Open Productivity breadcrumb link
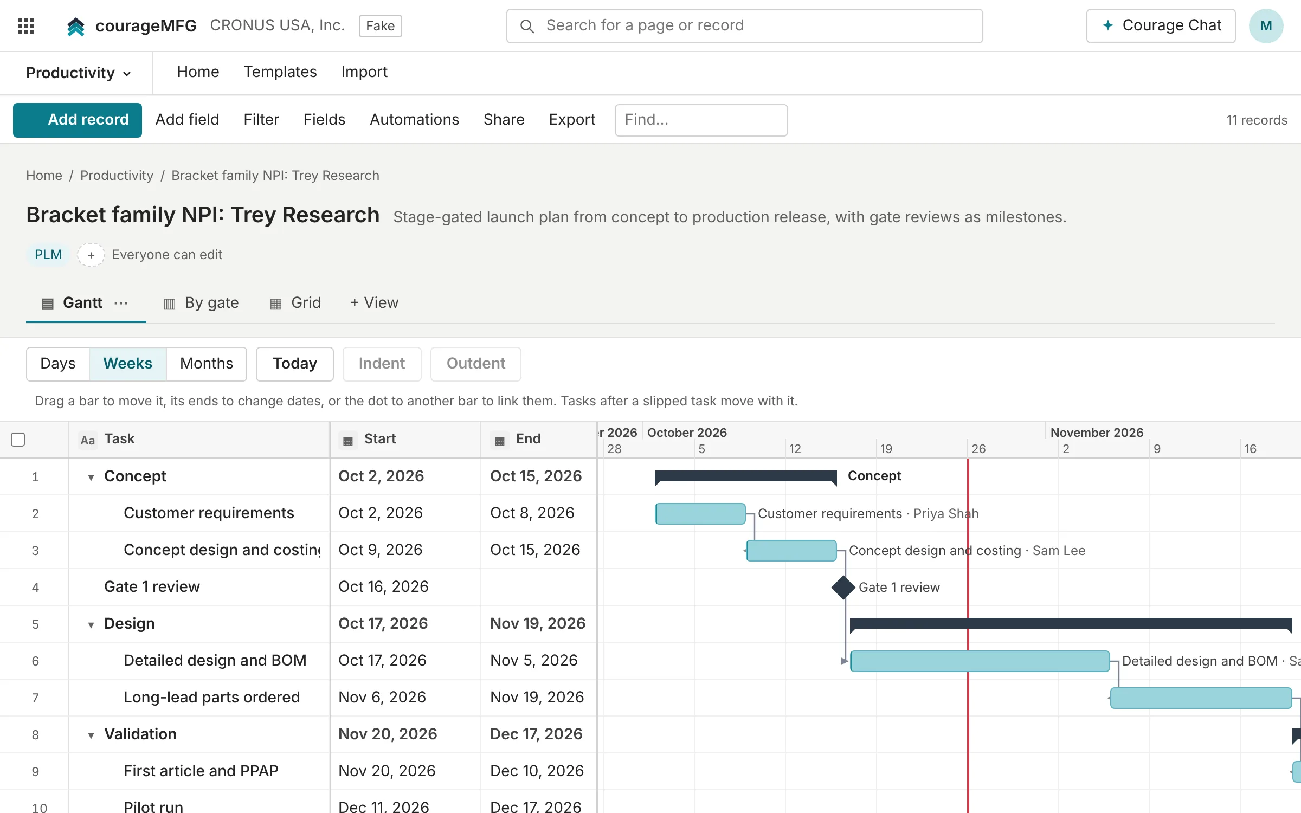Viewport: 1301px width, 813px height. [117, 176]
